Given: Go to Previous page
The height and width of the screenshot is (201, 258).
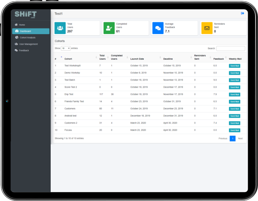Looking at the screenshot, I should tap(223, 138).
